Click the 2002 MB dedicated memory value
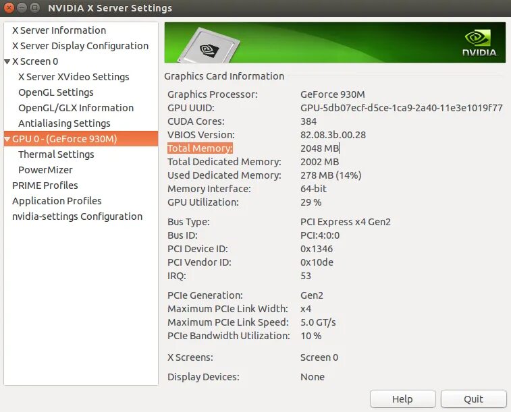The width and height of the screenshot is (511, 412). click(319, 162)
